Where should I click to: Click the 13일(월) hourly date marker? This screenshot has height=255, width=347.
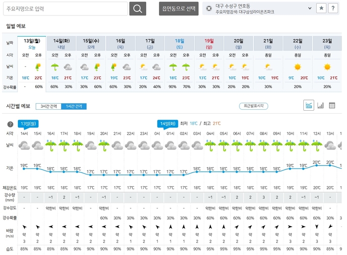click(x=29, y=123)
